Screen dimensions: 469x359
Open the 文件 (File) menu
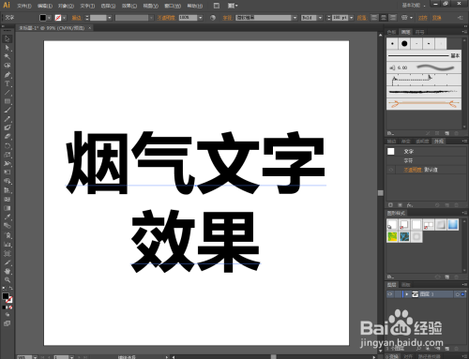coord(24,6)
